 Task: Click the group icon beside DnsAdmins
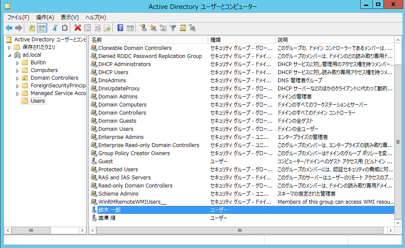pyautogui.click(x=94, y=81)
